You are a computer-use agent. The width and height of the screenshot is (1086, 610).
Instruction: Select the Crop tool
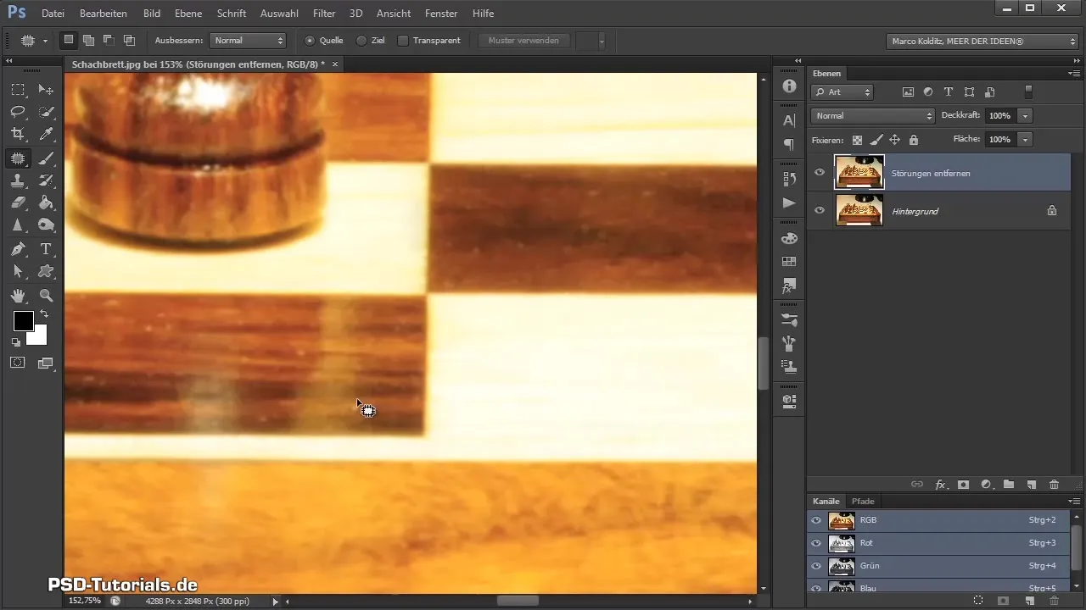click(x=18, y=134)
